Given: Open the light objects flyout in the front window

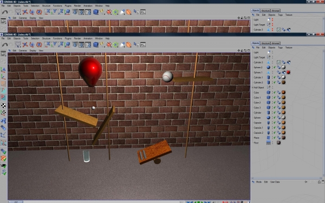Looking at the screenshot, I should [x=122, y=44].
